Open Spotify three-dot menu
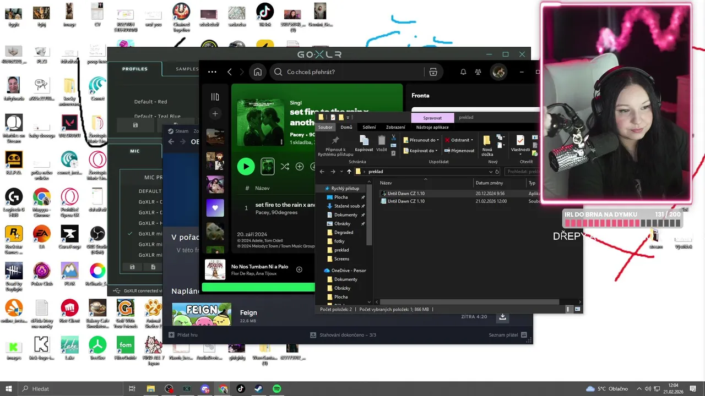The height and width of the screenshot is (396, 705). pyautogui.click(x=212, y=72)
